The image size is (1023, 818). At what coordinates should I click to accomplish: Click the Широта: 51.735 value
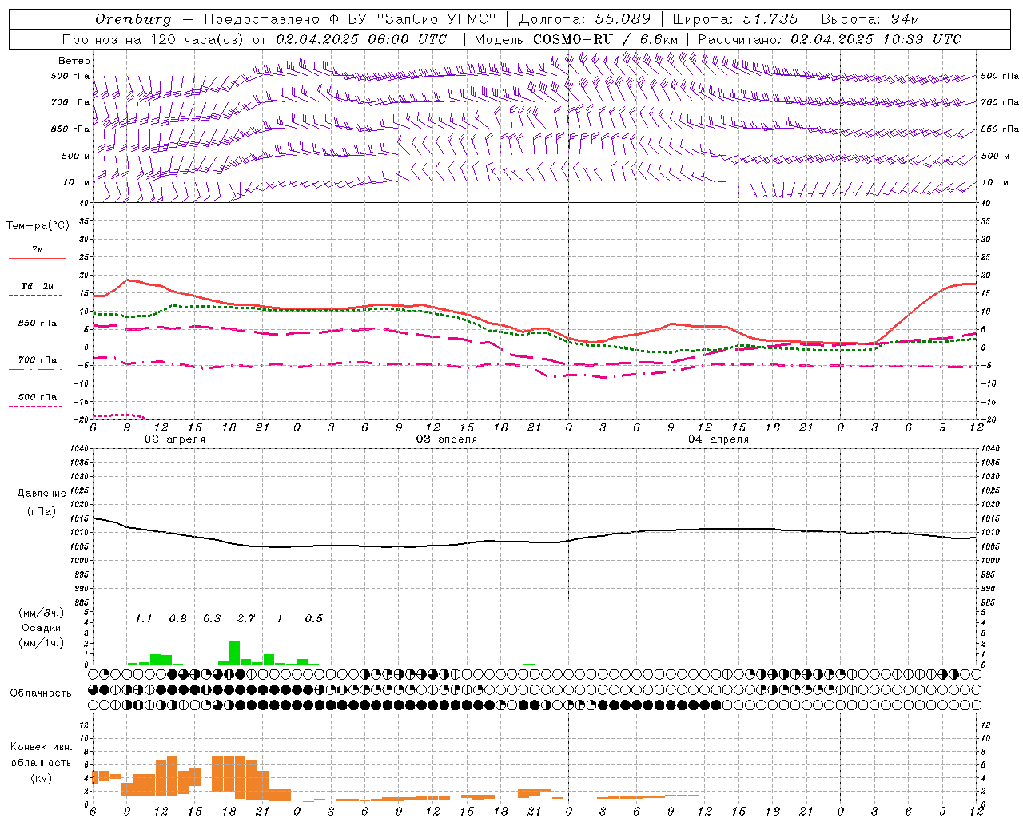(x=735, y=19)
